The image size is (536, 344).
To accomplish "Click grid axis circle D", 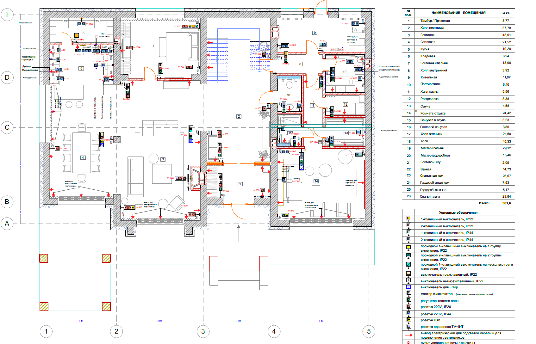I will 7,77.
